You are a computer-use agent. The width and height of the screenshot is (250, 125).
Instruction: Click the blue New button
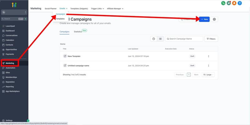[x=204, y=19]
